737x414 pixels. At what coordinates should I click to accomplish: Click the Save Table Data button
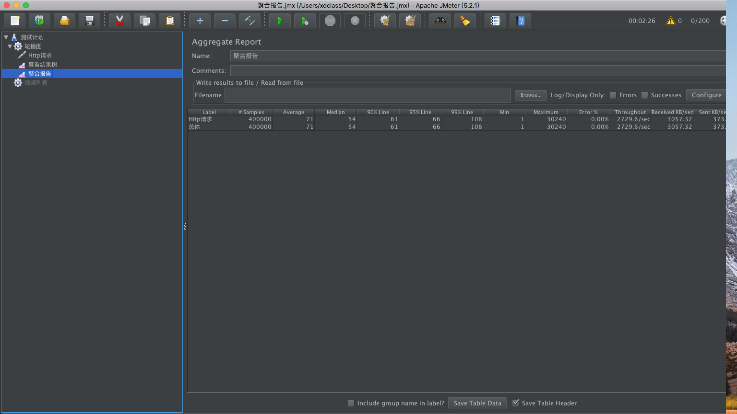pyautogui.click(x=477, y=403)
